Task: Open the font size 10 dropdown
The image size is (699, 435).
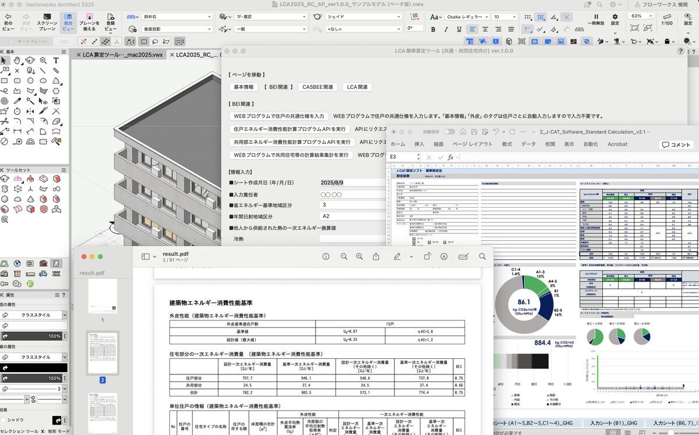Action: [x=504, y=17]
